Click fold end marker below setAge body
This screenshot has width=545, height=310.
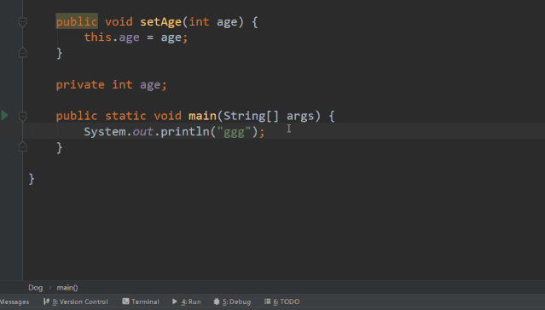22,53
